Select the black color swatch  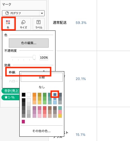pos(24,95)
